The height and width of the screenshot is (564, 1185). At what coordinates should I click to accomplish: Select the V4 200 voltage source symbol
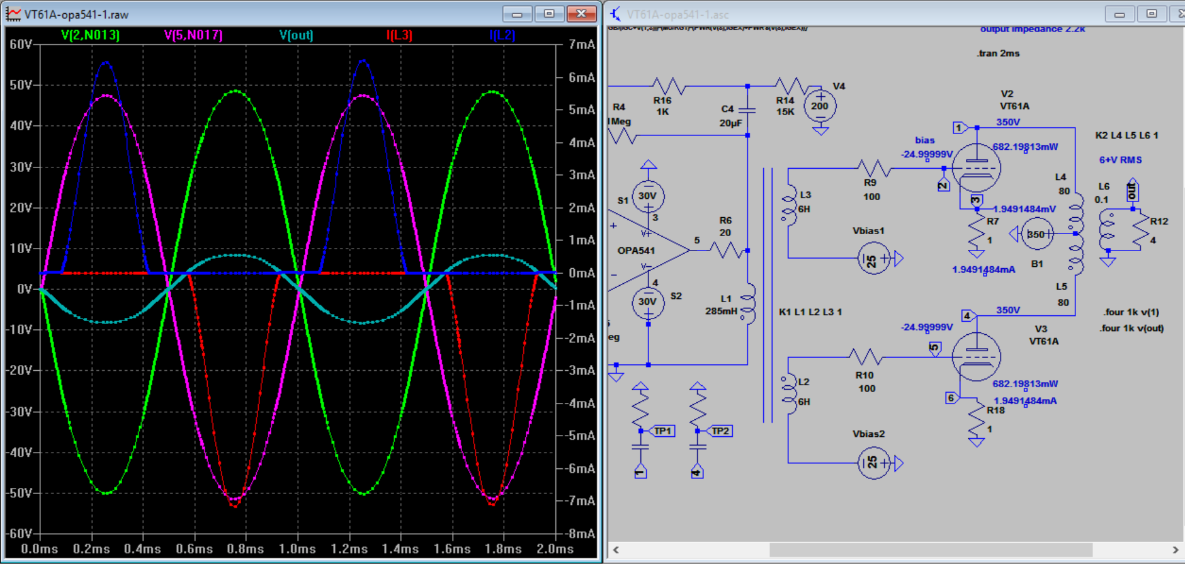tap(820, 106)
